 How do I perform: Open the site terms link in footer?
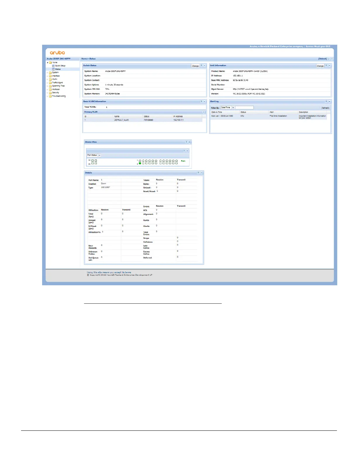click(x=109, y=272)
